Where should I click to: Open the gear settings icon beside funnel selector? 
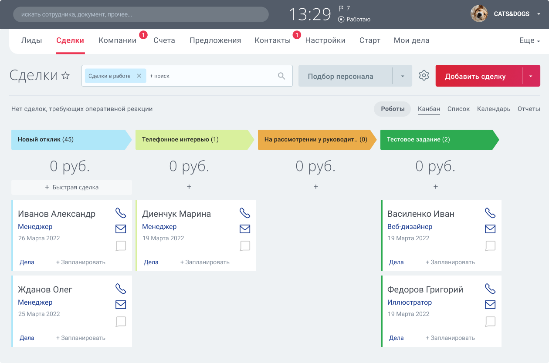pos(424,76)
